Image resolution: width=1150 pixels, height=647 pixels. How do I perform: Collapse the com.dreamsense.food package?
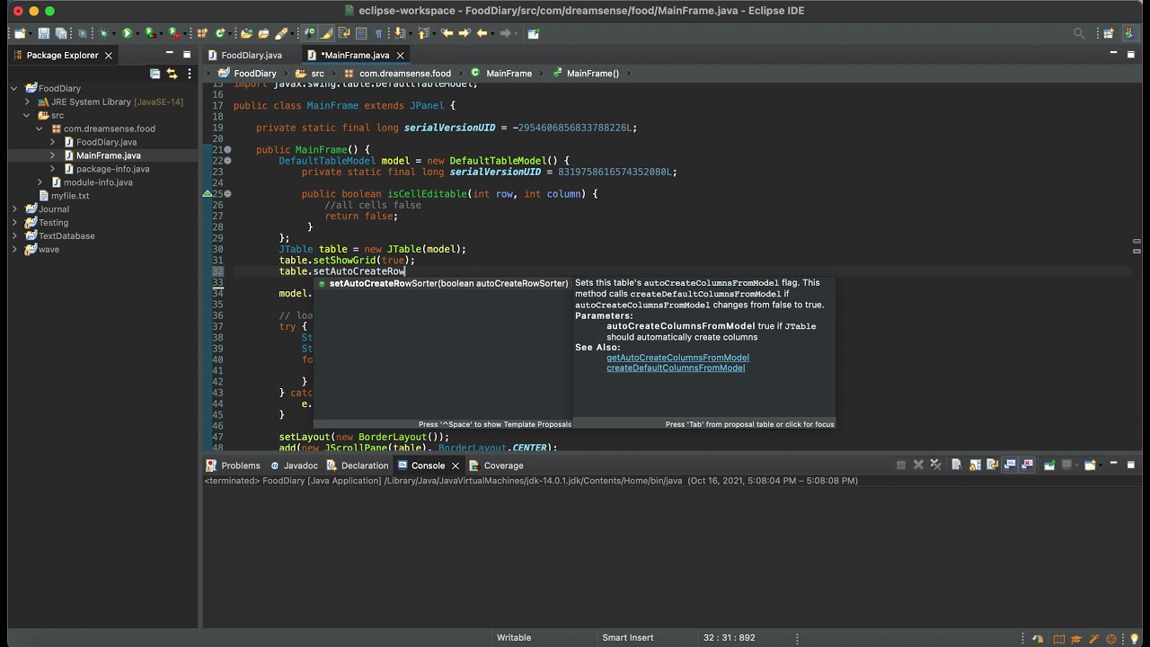click(x=40, y=129)
